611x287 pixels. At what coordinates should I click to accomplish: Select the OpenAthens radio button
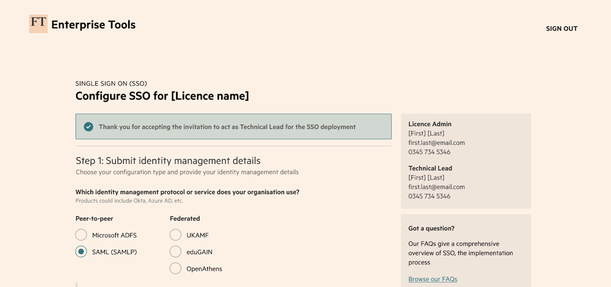pyautogui.click(x=176, y=268)
